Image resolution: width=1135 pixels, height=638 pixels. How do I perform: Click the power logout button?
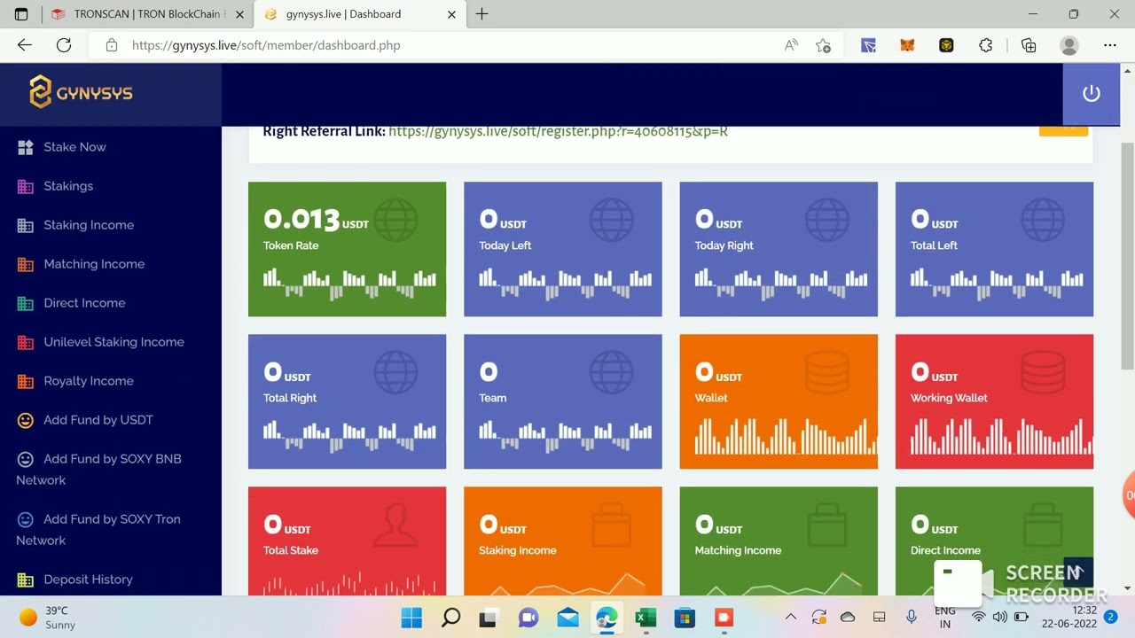pos(1092,93)
